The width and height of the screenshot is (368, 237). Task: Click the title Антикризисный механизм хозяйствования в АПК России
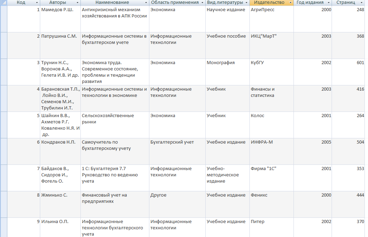[x=115, y=19]
